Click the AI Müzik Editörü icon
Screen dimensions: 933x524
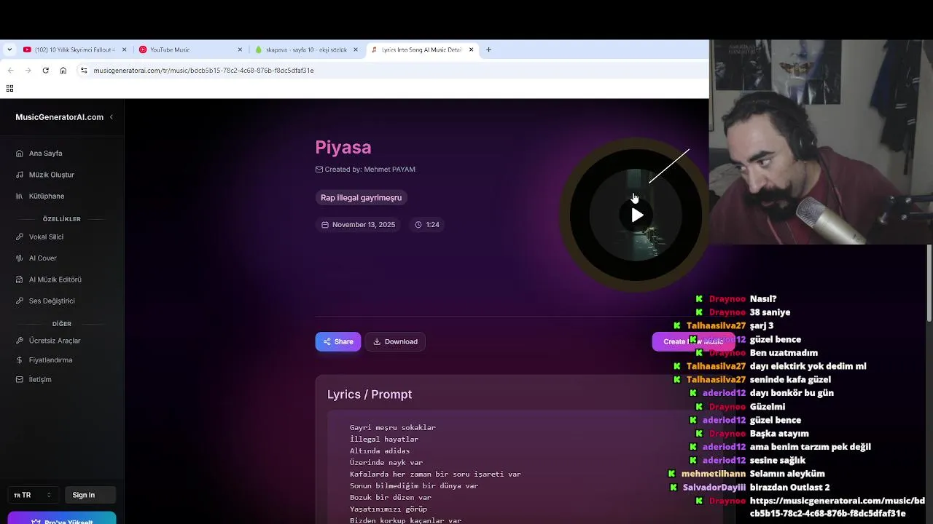click(20, 279)
